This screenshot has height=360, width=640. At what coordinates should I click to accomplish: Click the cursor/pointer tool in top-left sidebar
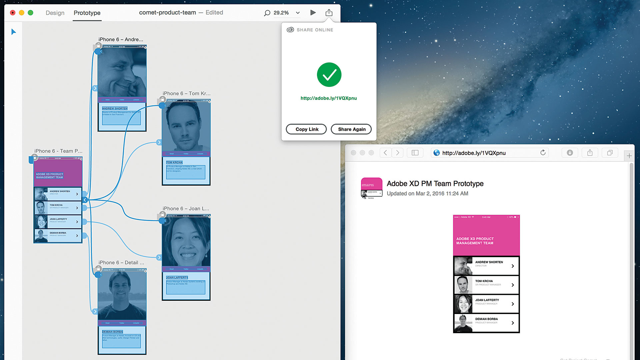(13, 31)
